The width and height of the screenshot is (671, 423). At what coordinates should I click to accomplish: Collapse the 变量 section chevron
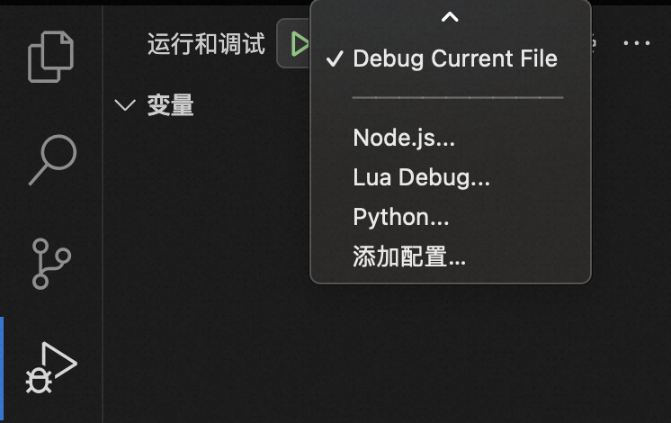125,105
